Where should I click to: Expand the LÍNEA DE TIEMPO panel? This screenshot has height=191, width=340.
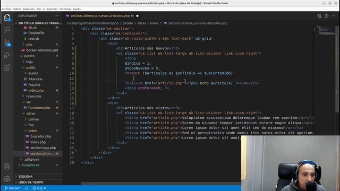(x=38, y=183)
